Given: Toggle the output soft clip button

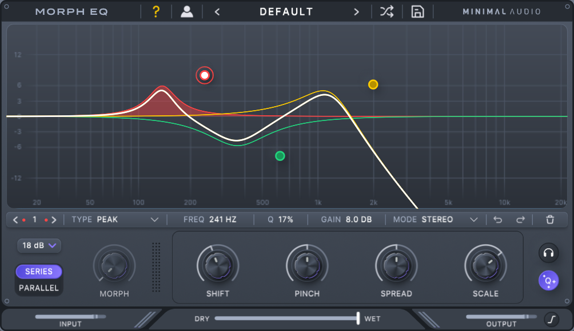Looking at the screenshot, I should (551, 319).
